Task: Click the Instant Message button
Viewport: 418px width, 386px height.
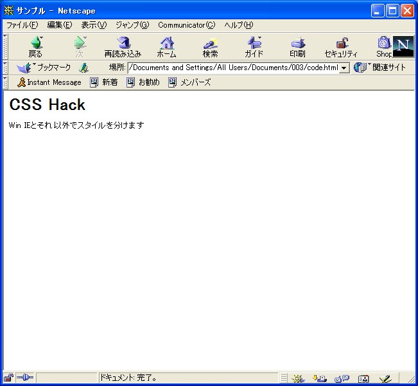Action: point(49,82)
